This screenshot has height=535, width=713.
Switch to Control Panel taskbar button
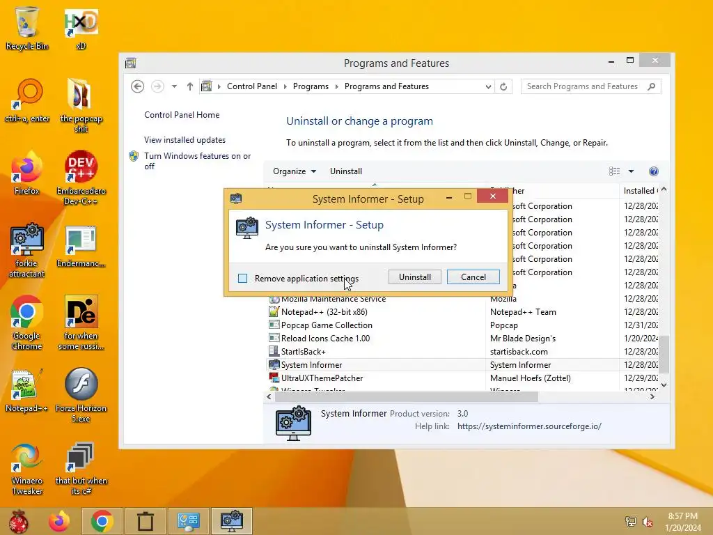(x=188, y=521)
